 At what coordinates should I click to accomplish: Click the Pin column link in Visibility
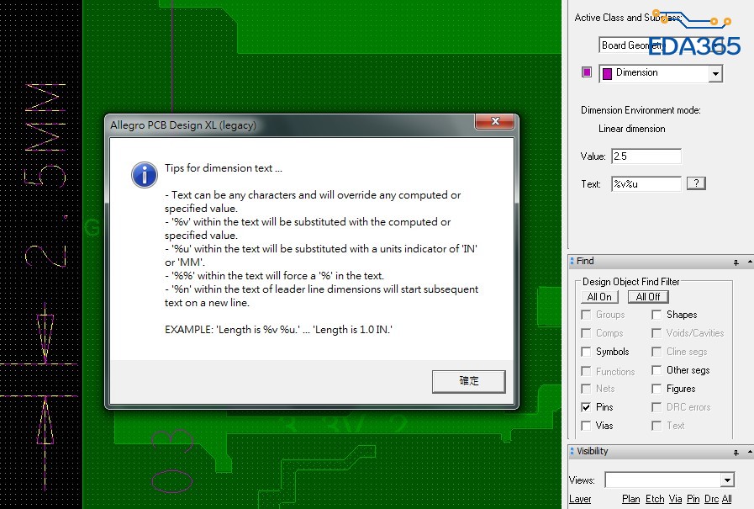coord(693,499)
